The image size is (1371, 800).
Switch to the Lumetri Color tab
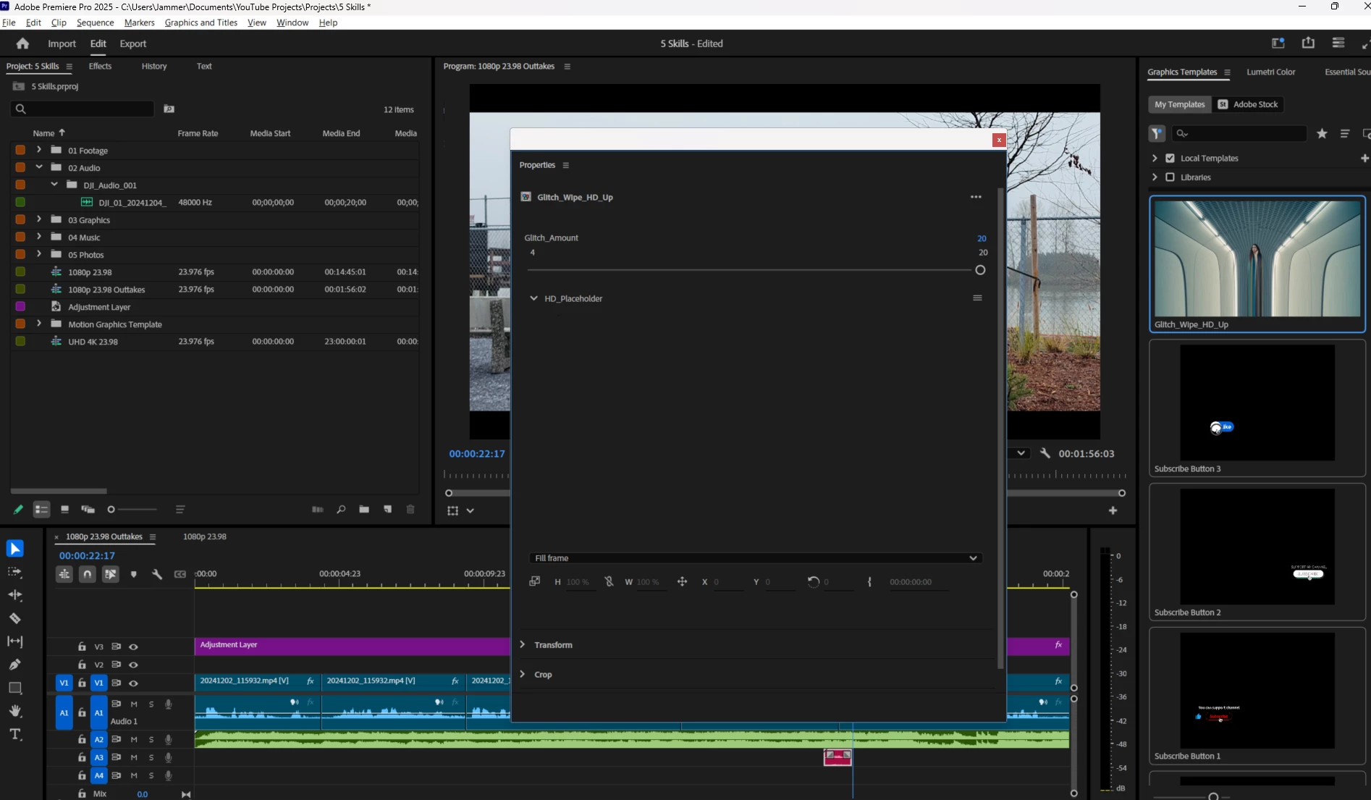click(x=1270, y=72)
